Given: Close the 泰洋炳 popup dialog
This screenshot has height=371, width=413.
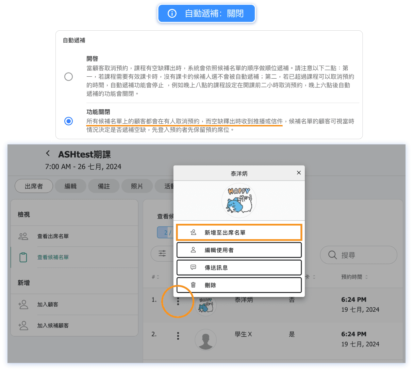Looking at the screenshot, I should (299, 173).
